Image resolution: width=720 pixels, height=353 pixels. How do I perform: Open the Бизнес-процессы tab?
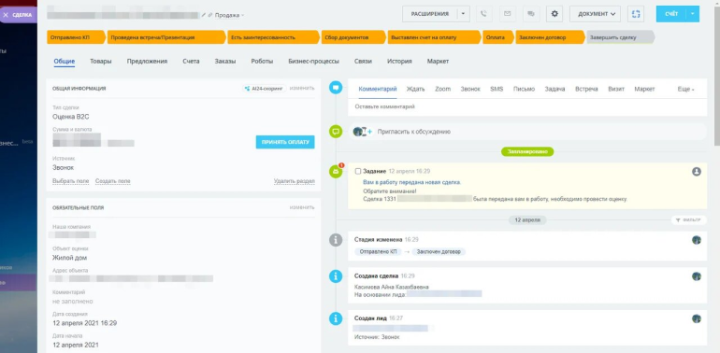click(313, 61)
